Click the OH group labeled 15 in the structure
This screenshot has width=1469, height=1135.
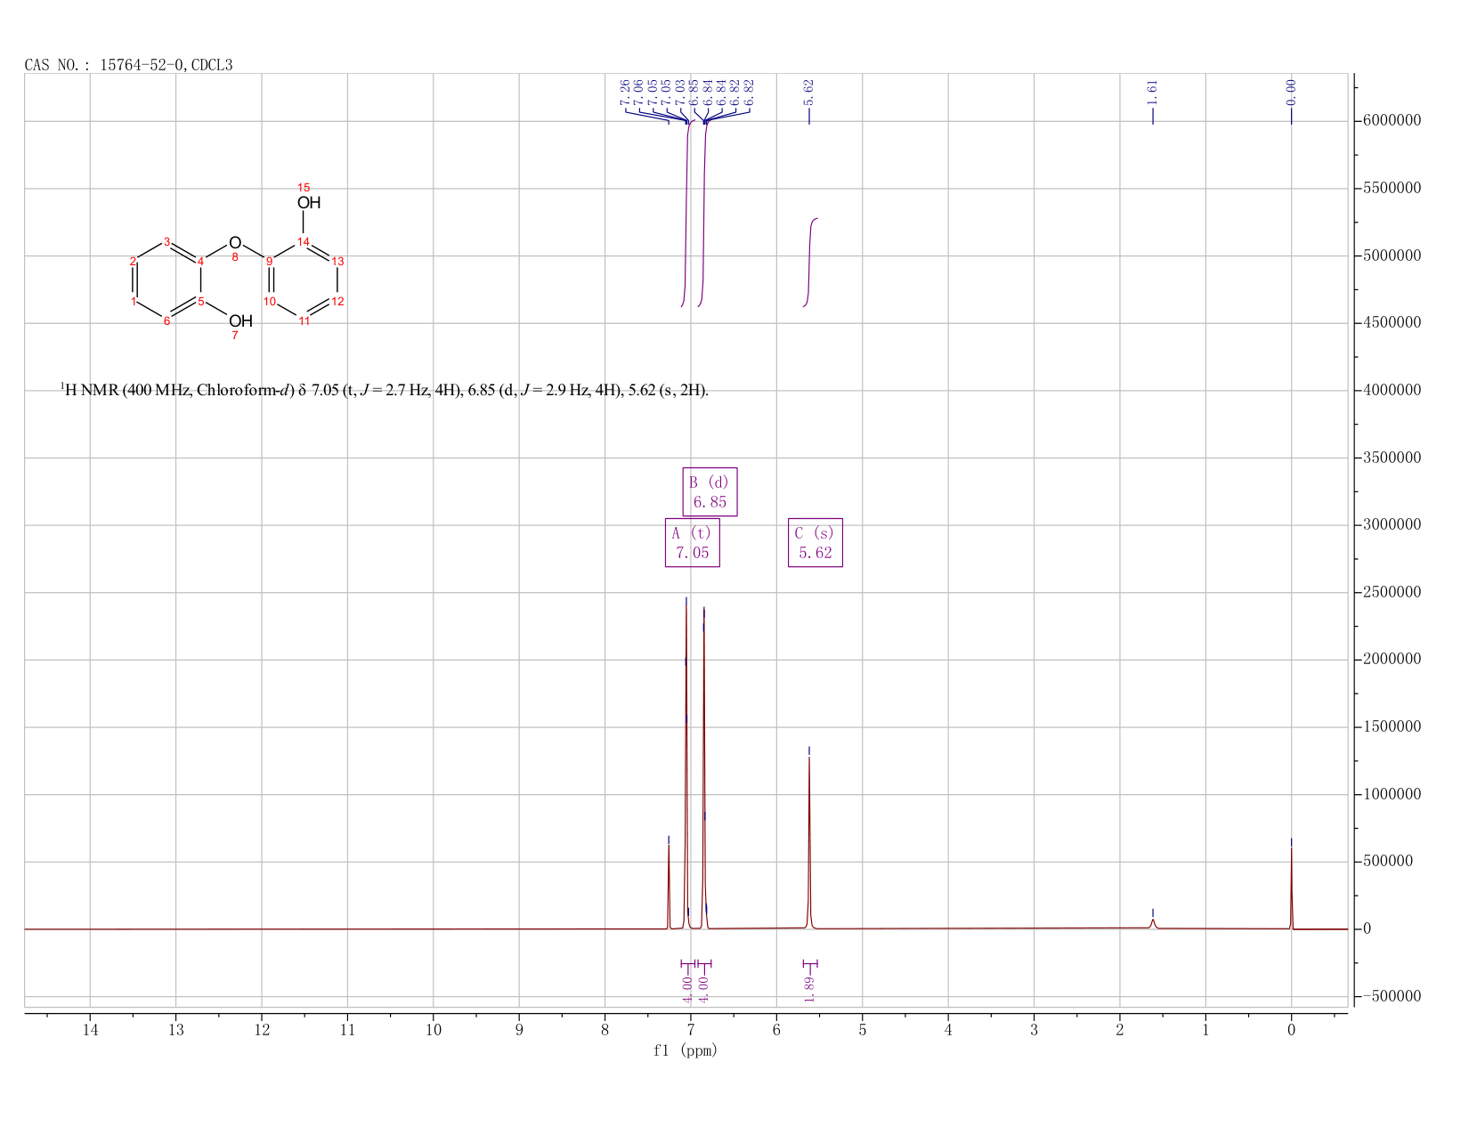pos(309,203)
